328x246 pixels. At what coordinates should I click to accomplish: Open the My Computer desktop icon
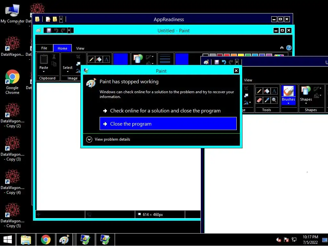pos(12,13)
